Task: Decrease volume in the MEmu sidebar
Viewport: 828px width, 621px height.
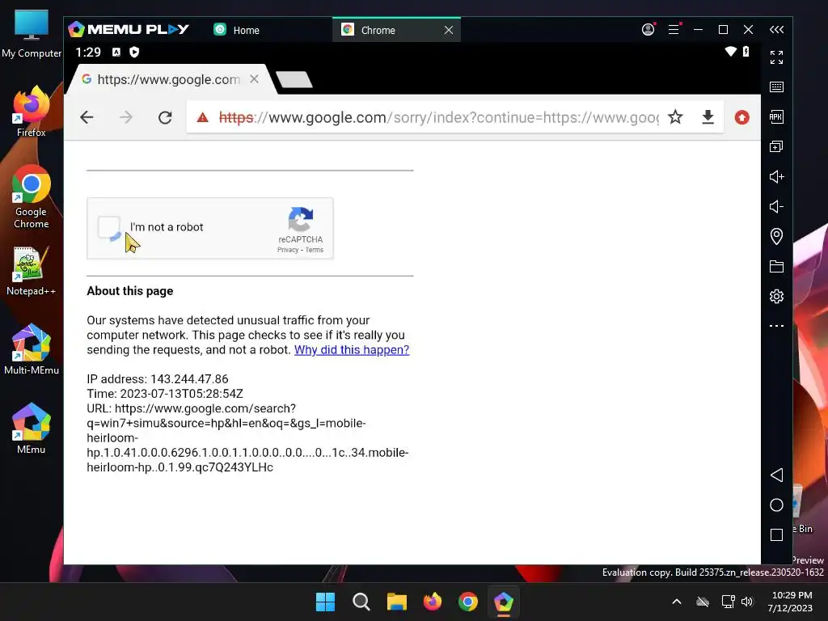Action: pos(777,206)
